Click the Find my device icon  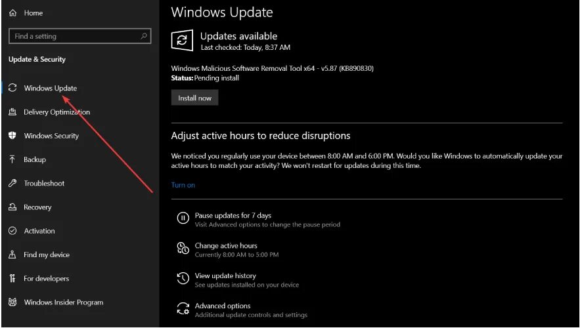coord(12,255)
